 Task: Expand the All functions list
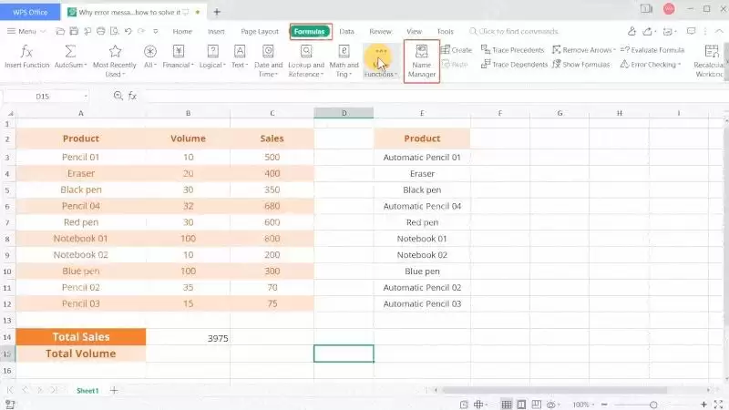click(x=149, y=57)
